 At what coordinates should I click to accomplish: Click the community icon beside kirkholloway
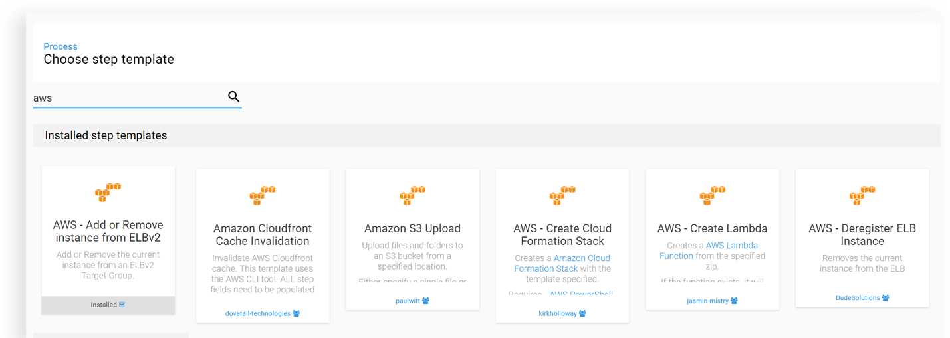click(582, 313)
